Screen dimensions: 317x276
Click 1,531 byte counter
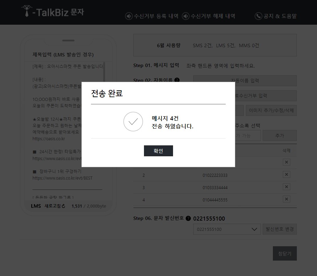click(77, 206)
